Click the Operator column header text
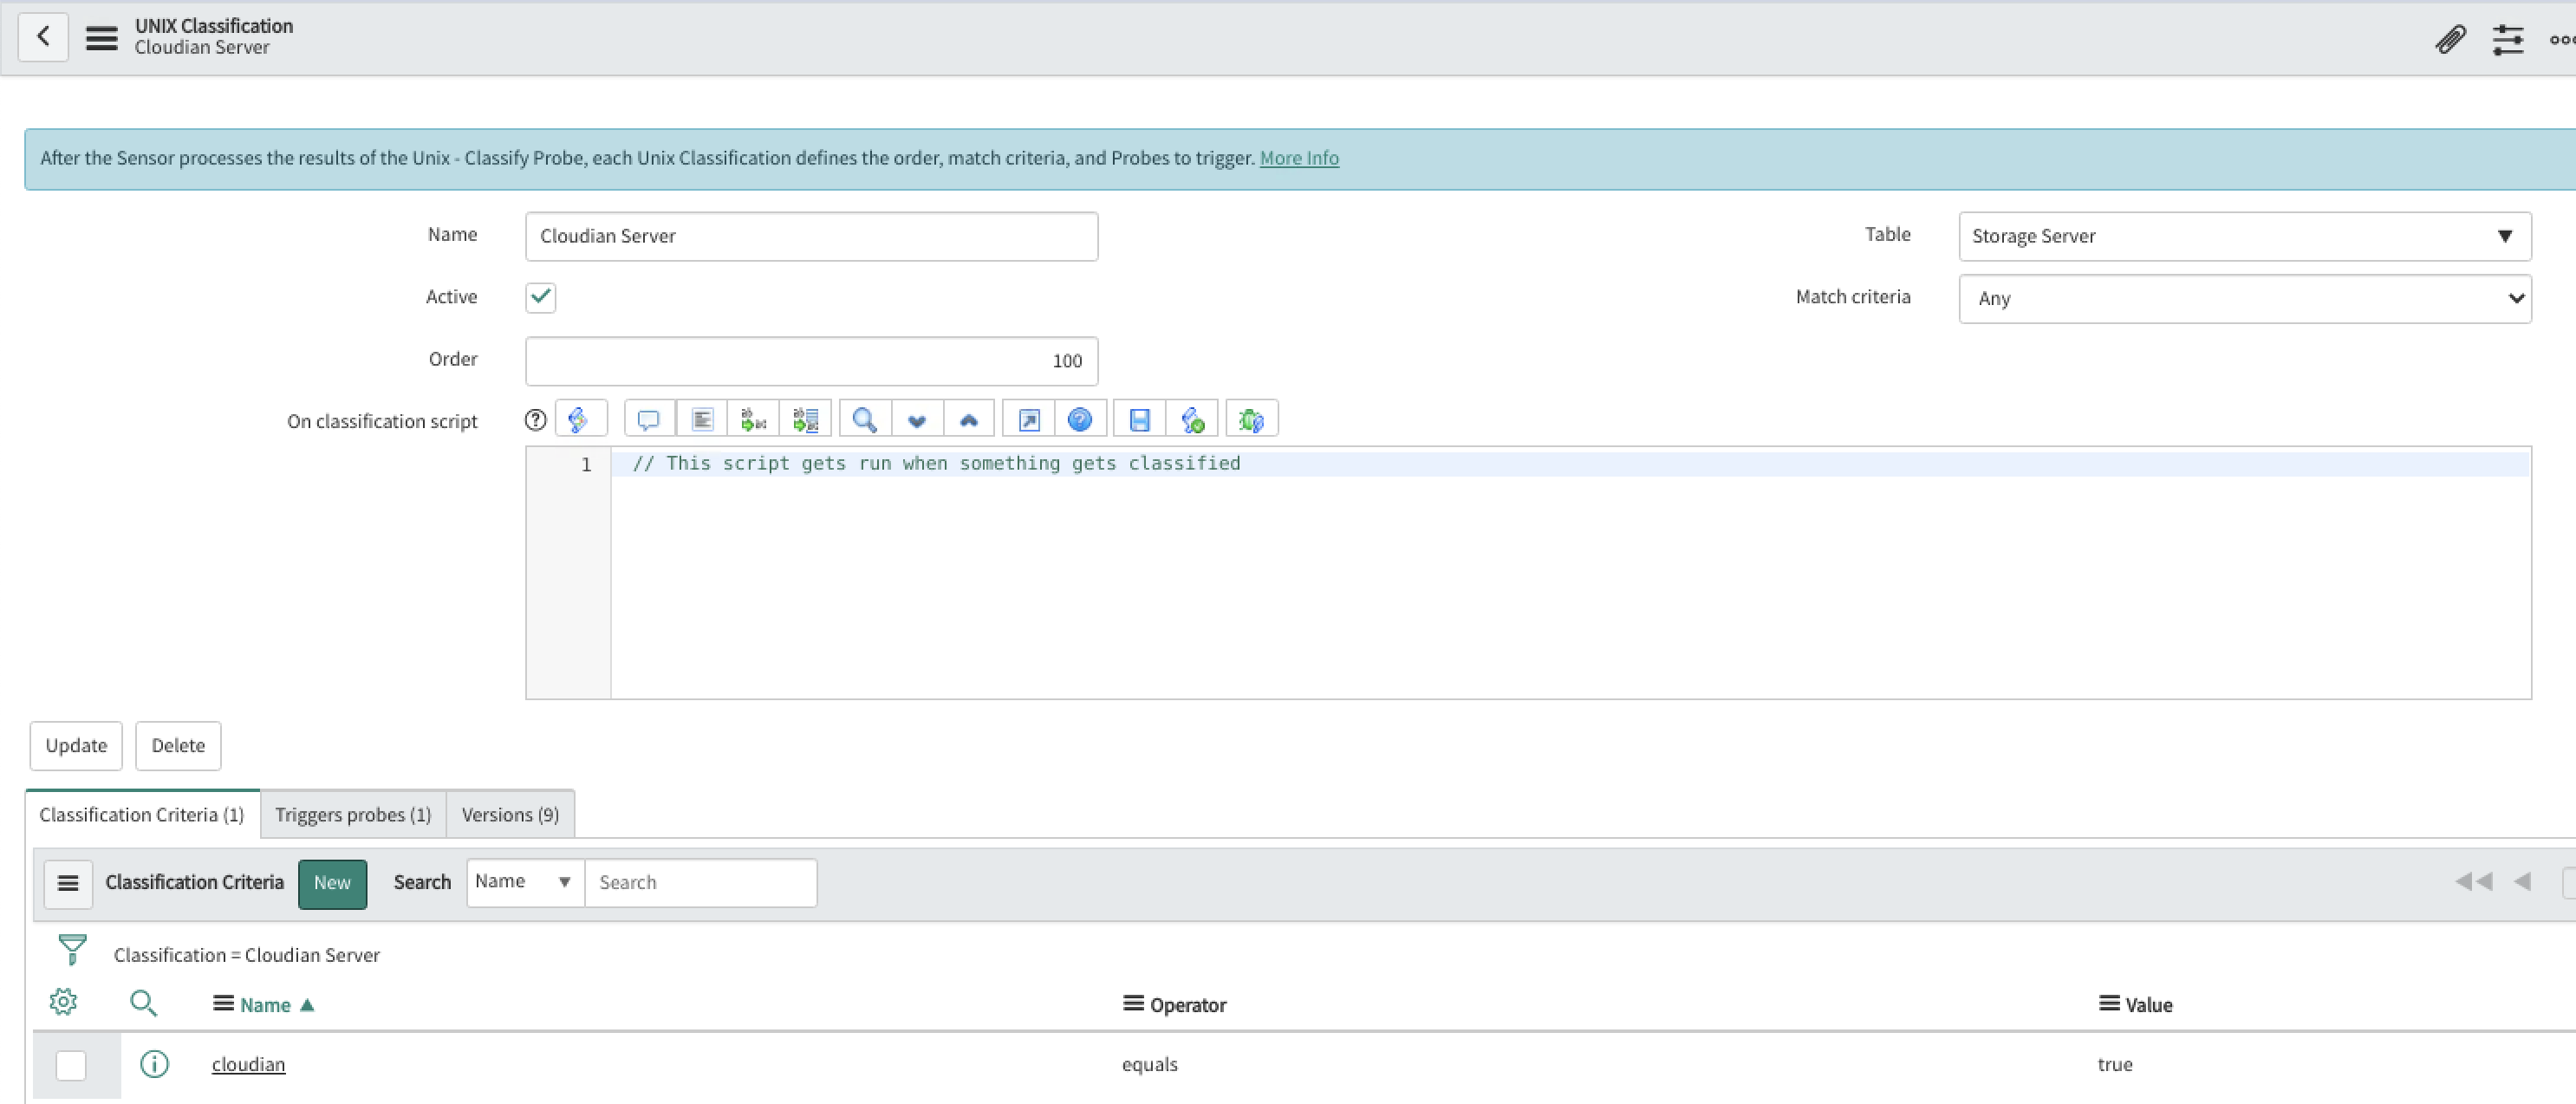Image resolution: width=2576 pixels, height=1104 pixels. tap(1188, 1005)
